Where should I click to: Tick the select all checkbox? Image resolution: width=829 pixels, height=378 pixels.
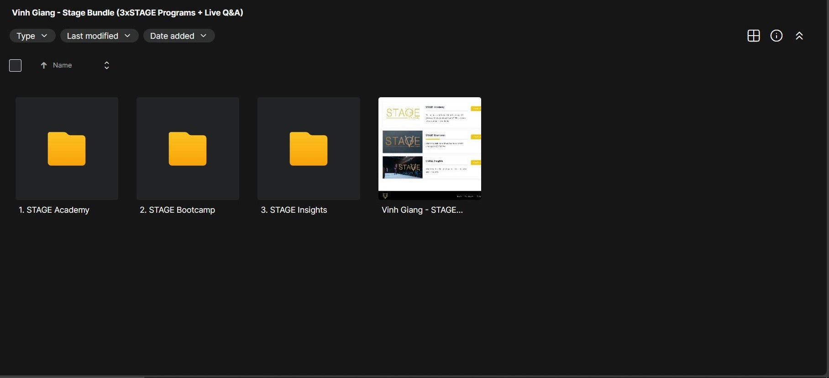16,65
